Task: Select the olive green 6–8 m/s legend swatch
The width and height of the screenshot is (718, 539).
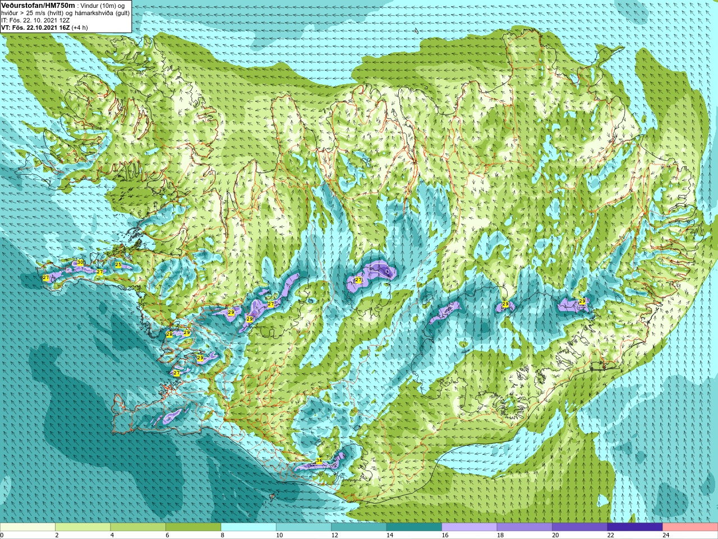Action: coord(193,527)
